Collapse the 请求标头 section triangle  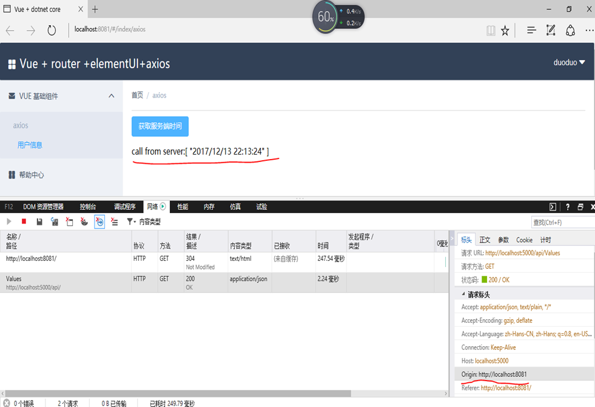(463, 294)
